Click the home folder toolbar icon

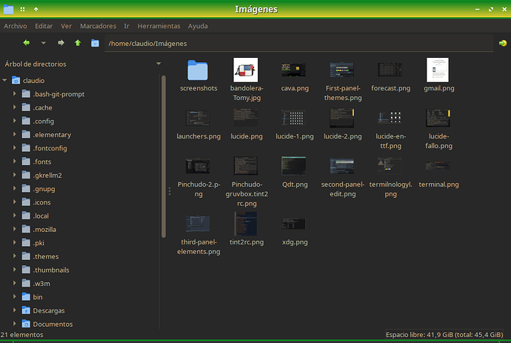[x=95, y=43]
